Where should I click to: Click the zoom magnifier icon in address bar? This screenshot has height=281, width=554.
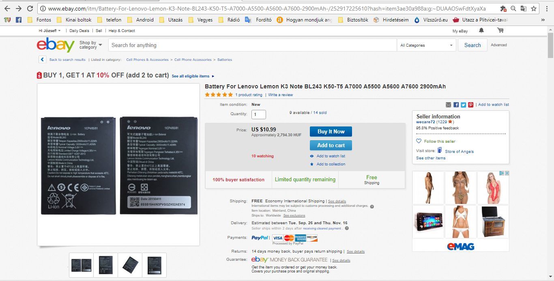click(x=513, y=9)
